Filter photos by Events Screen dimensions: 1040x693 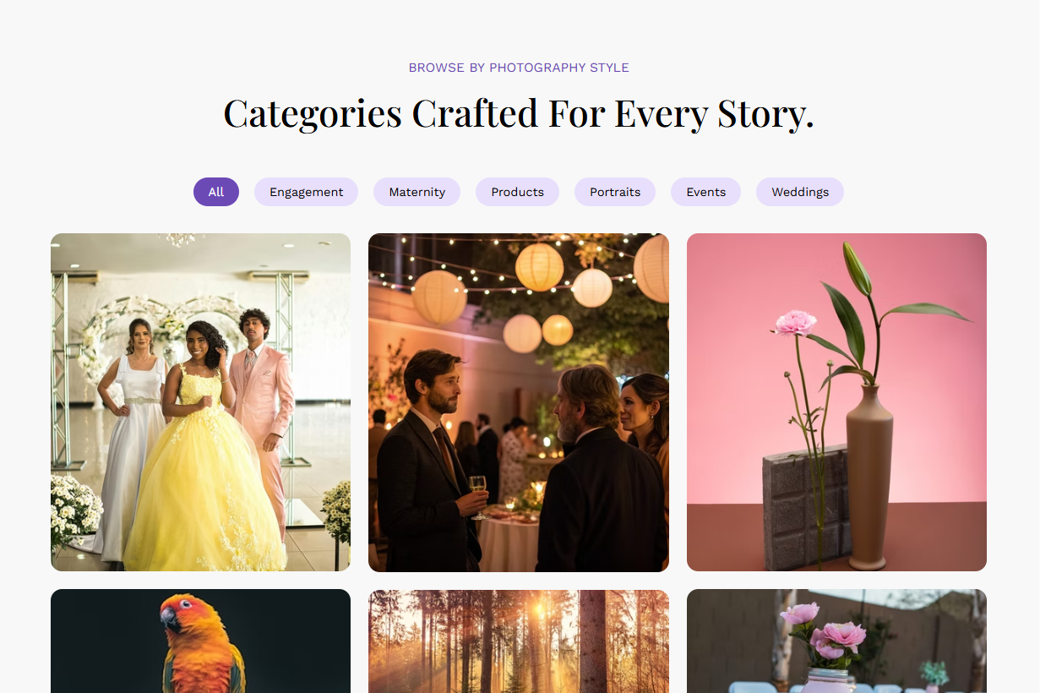click(705, 192)
